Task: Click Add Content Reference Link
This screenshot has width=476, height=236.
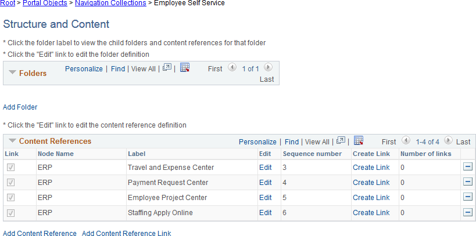Action: point(126,233)
